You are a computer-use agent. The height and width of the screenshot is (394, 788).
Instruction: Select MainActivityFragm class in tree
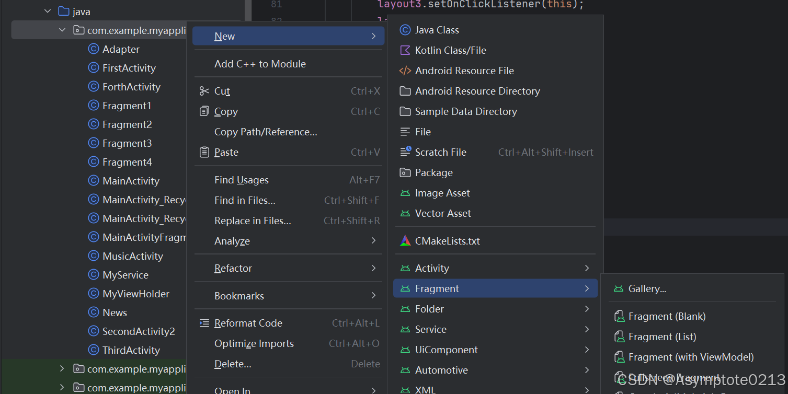[x=144, y=237]
